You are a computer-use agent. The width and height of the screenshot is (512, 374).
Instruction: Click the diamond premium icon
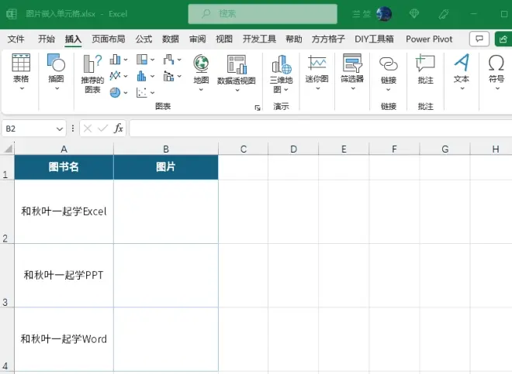coord(414,14)
